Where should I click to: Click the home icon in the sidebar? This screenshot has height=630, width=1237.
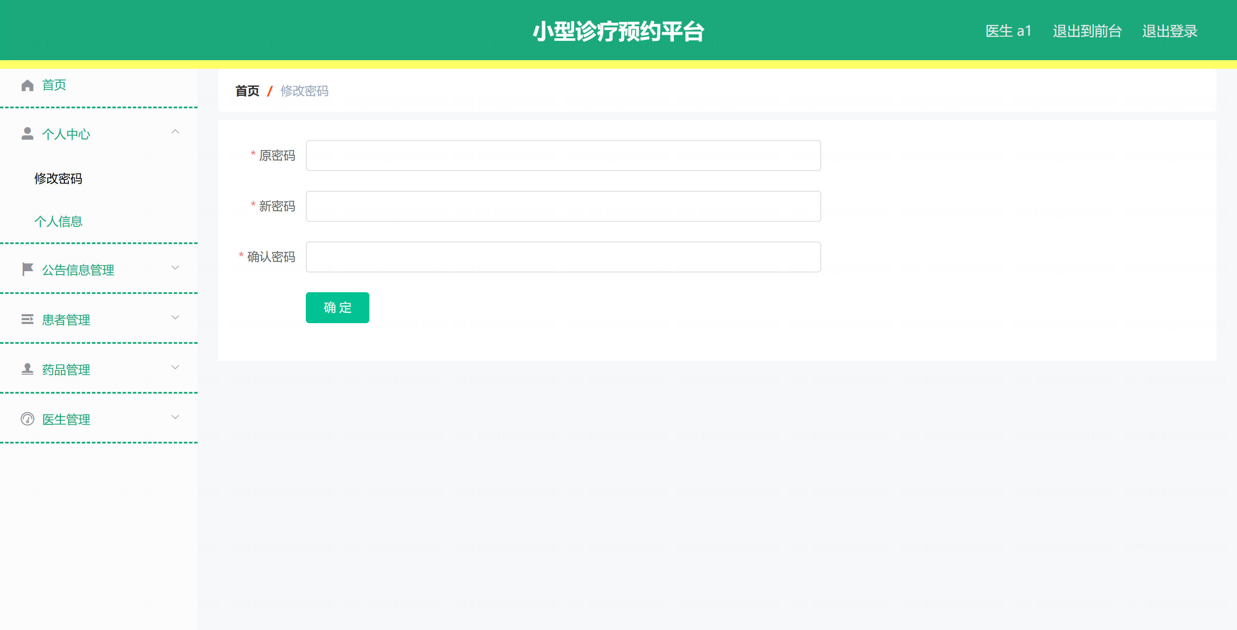27,85
